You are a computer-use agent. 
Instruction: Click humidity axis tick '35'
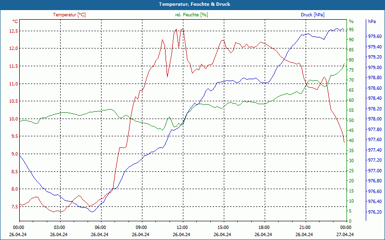[351, 151]
